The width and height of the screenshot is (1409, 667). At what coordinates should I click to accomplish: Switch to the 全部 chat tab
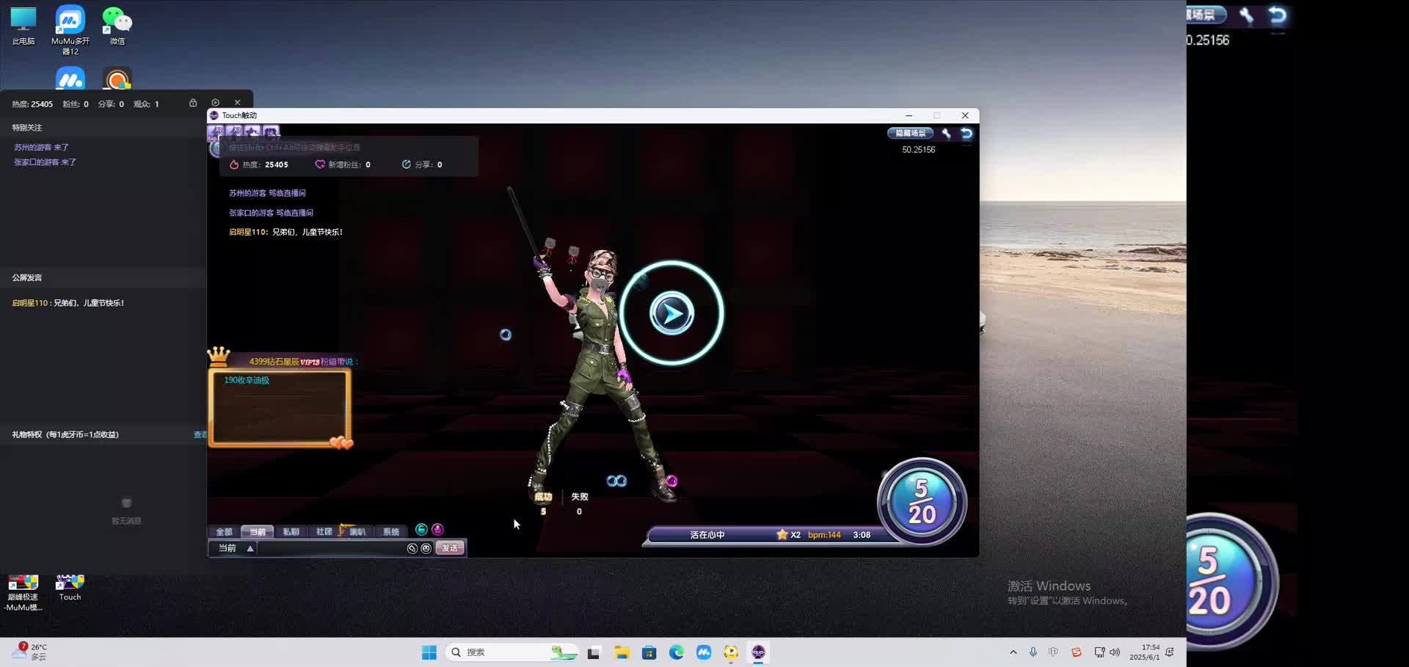[x=224, y=532]
